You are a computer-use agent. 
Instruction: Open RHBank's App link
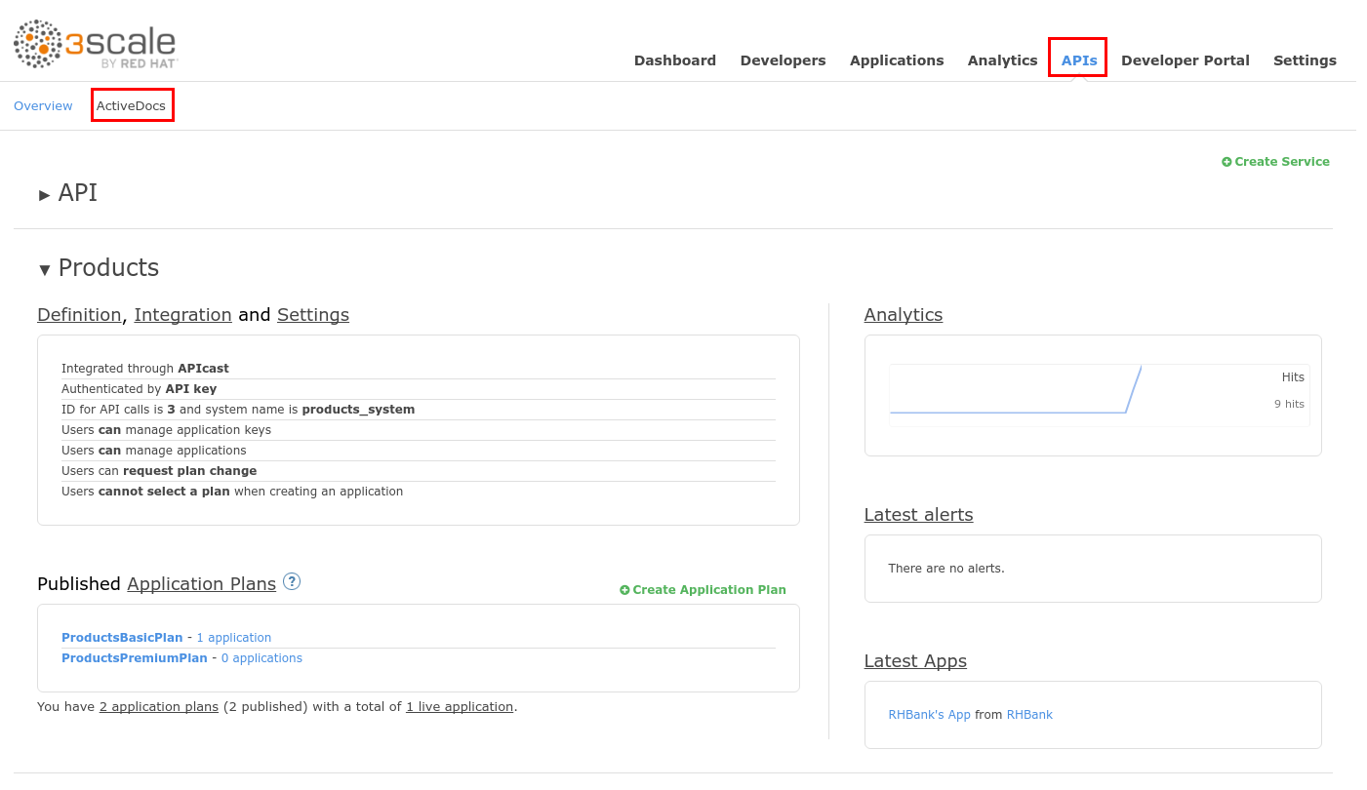click(929, 715)
